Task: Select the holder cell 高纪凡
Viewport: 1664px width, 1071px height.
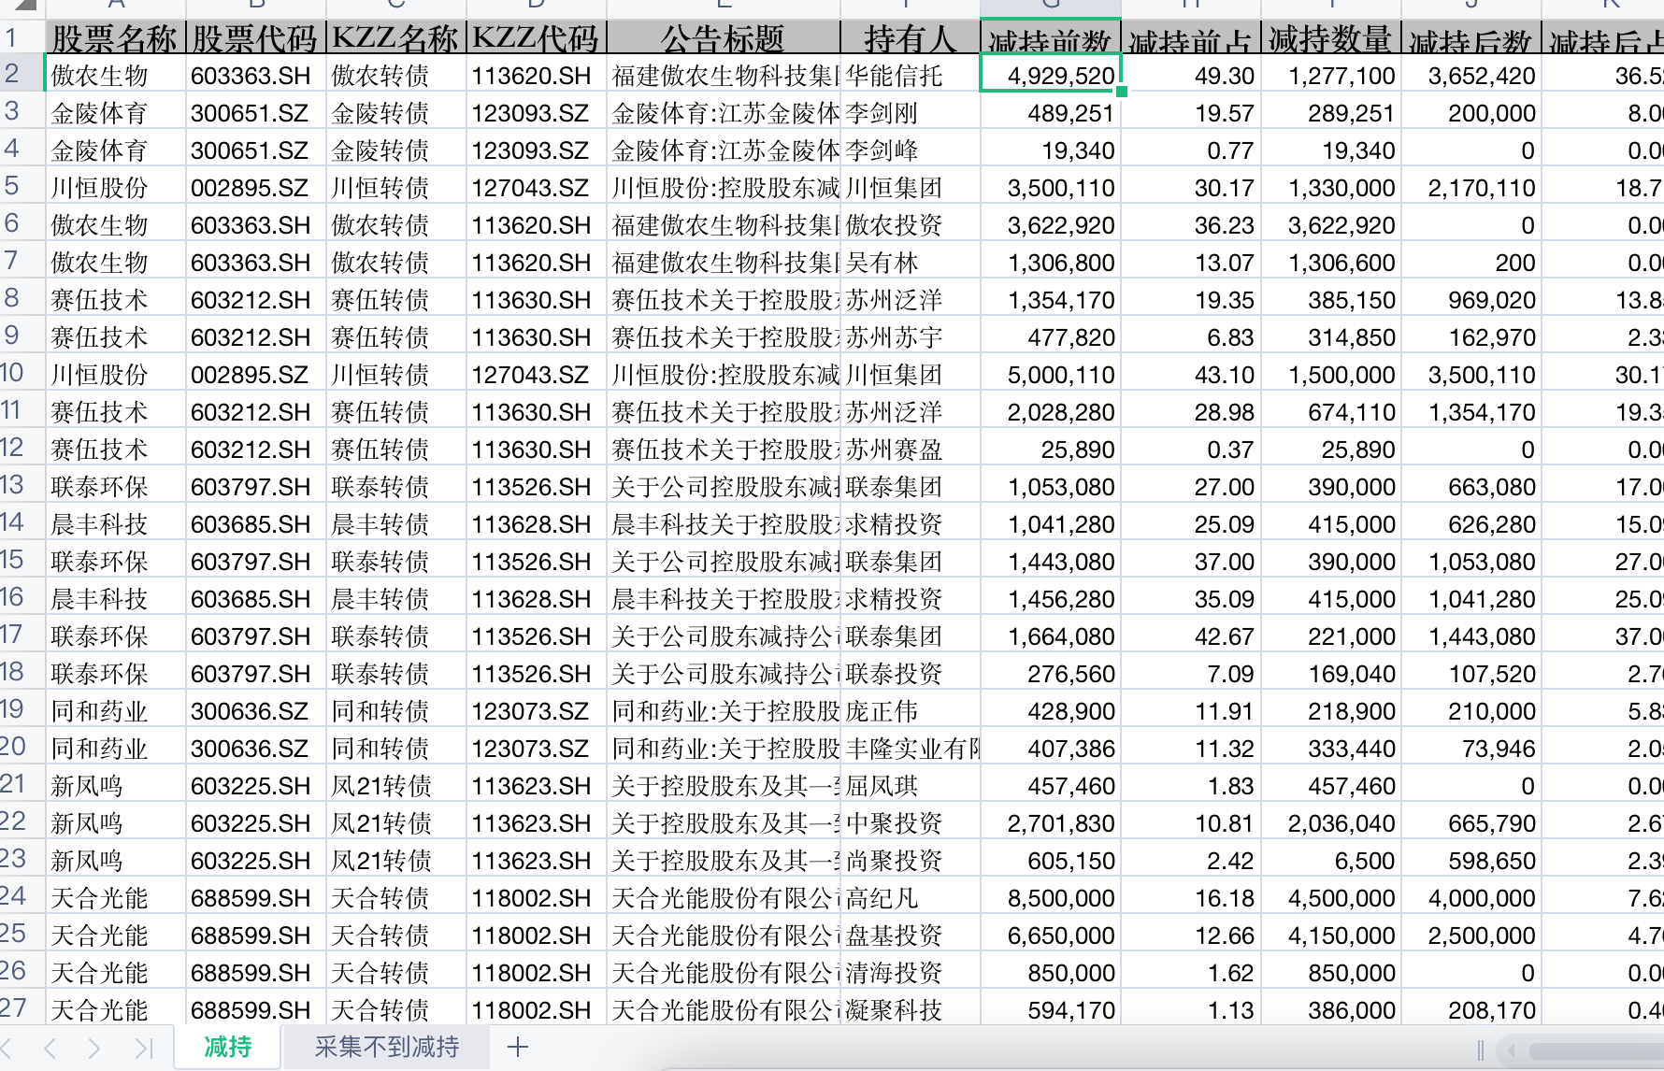Action: point(910,897)
